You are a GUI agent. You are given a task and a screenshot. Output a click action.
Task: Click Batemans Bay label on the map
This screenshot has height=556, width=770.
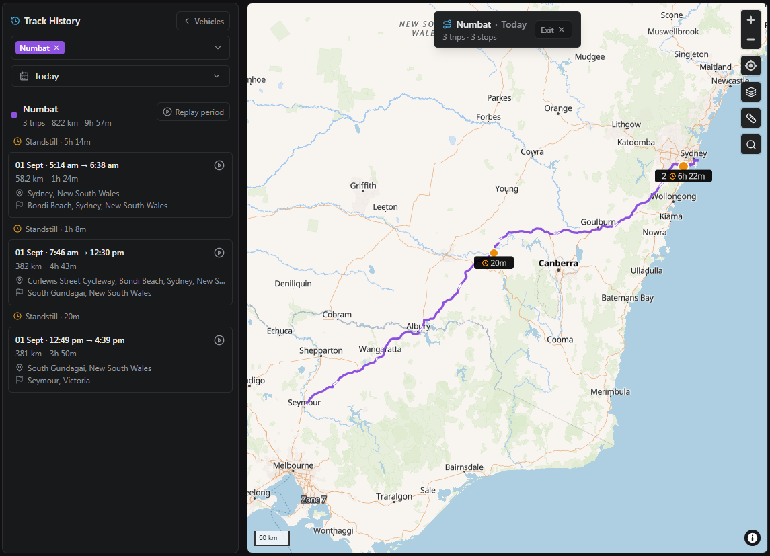pyautogui.click(x=627, y=298)
